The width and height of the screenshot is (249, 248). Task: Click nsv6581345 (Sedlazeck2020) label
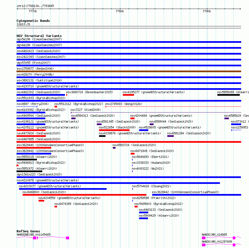tap(118, 121)
